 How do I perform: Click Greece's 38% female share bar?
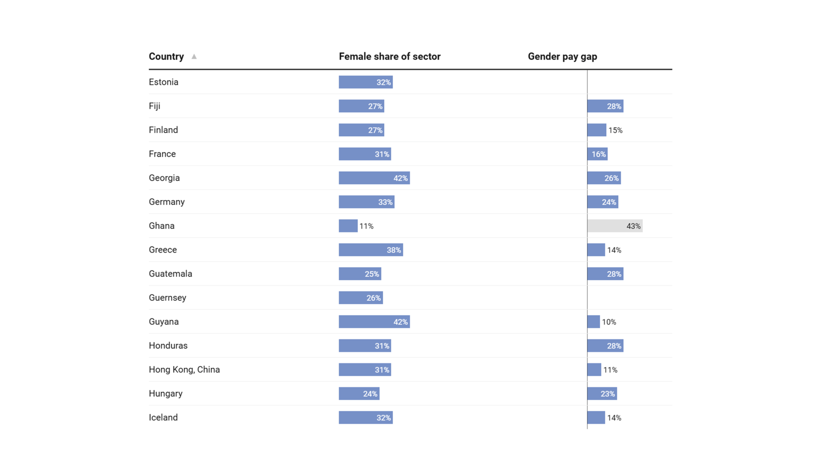coord(371,250)
